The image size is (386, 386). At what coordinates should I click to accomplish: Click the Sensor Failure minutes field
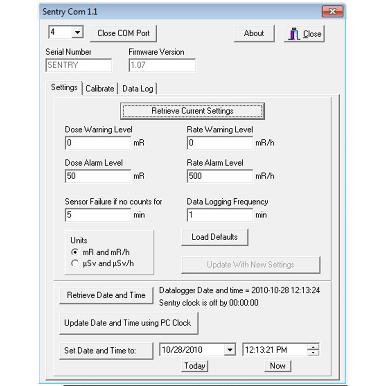click(98, 215)
